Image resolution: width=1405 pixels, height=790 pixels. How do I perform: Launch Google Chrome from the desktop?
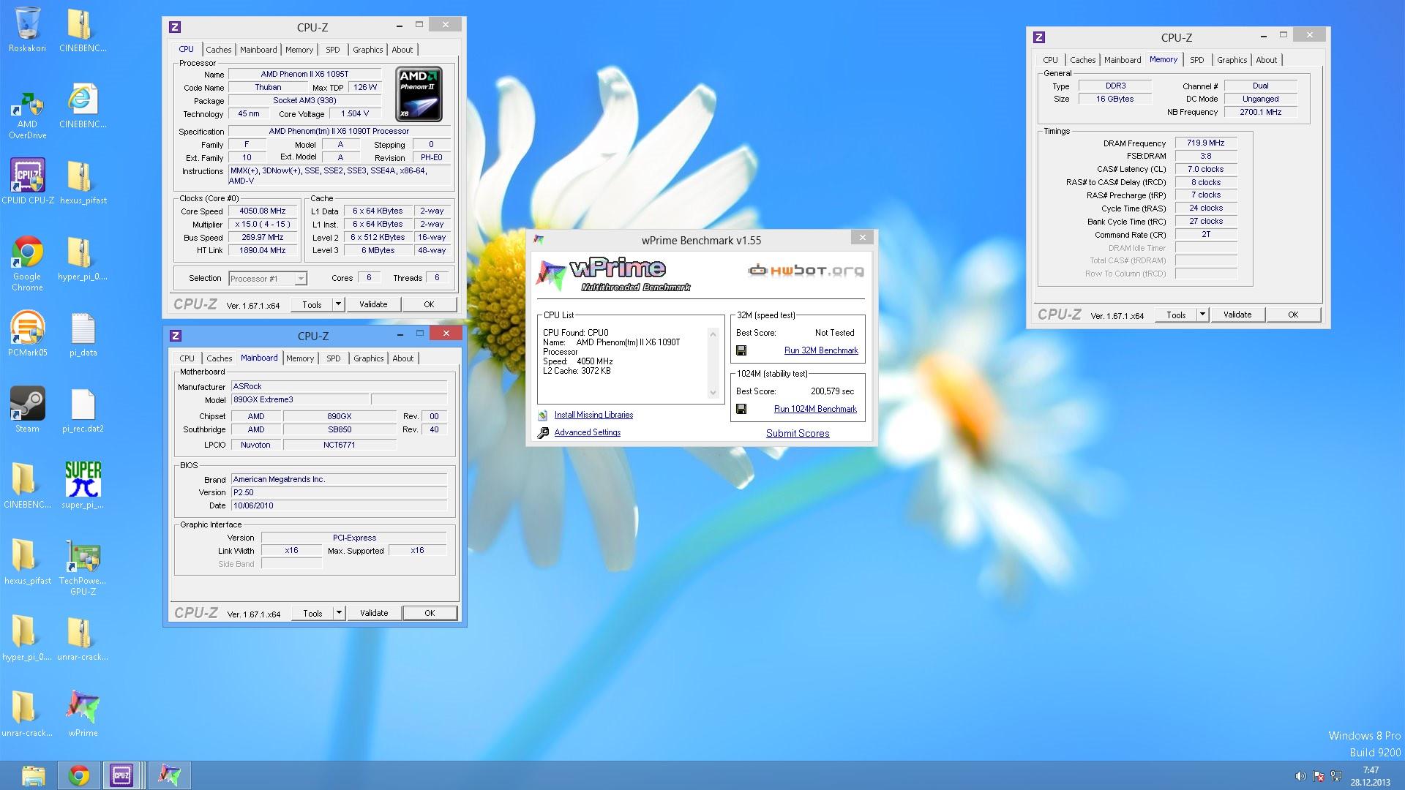coord(27,263)
